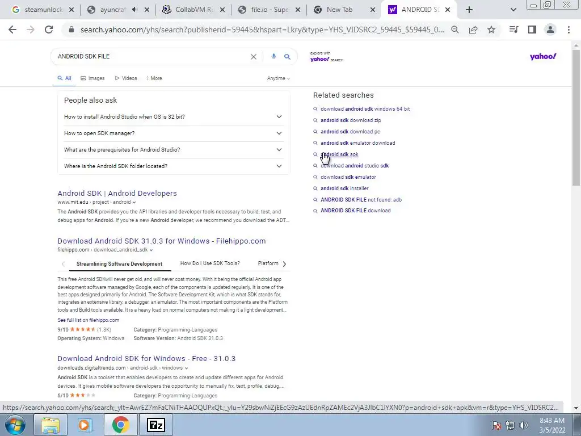Viewport: 581px width, 436px height.
Task: Search related 'download android studio sdk'
Action: [355, 166]
